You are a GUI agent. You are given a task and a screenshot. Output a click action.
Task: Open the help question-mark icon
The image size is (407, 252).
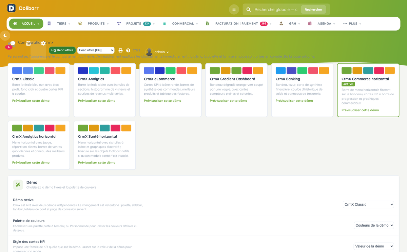click(x=128, y=50)
